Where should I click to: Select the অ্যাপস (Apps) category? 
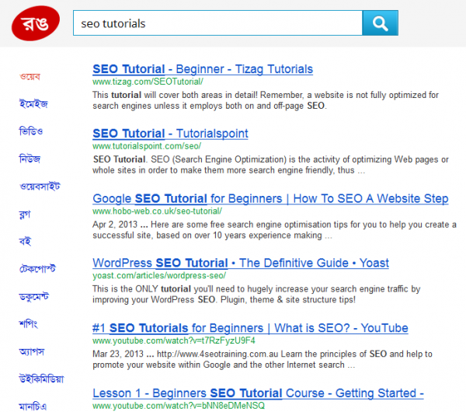coord(32,351)
